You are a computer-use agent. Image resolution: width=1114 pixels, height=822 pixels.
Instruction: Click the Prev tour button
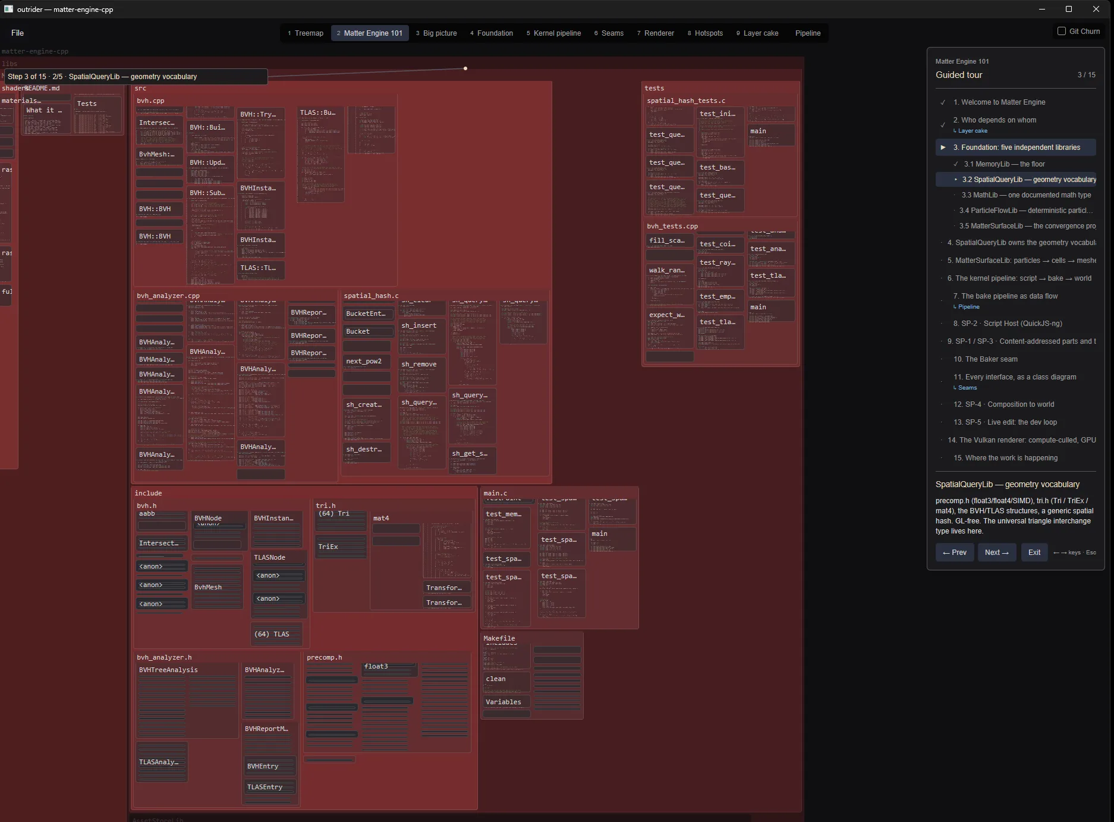[x=955, y=553]
